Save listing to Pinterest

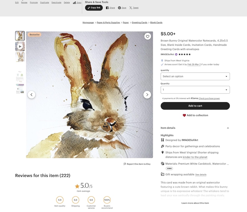(122, 8)
